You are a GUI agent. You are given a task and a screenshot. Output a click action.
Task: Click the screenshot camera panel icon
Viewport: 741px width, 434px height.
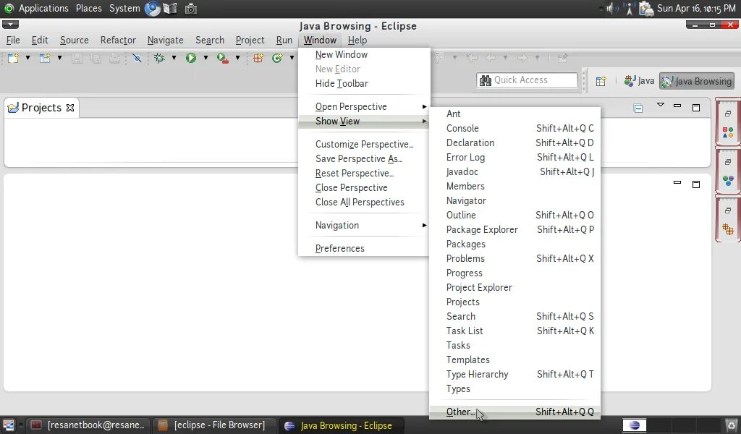191,9
